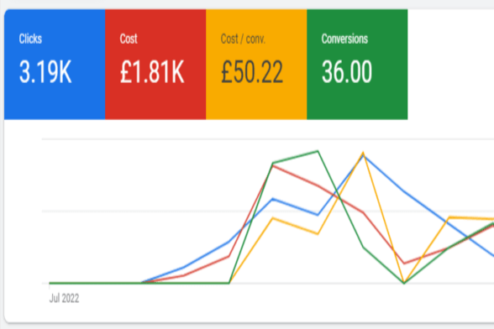This screenshot has height=329, width=494.
Task: Click the £1.81K cost value
Action: point(152,72)
